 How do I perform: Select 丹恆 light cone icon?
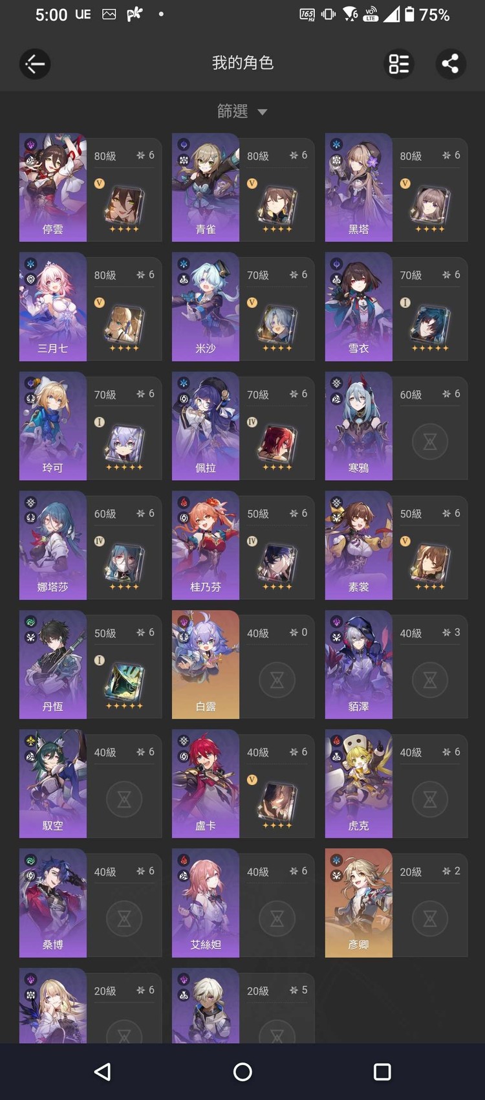(124, 685)
